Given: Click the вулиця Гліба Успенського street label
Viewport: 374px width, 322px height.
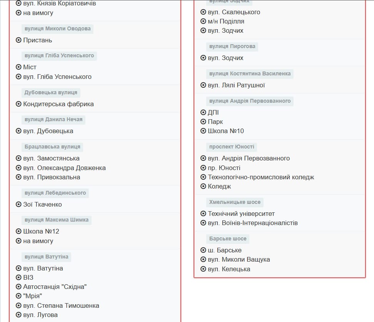Looking at the screenshot, I should pos(59,56).
